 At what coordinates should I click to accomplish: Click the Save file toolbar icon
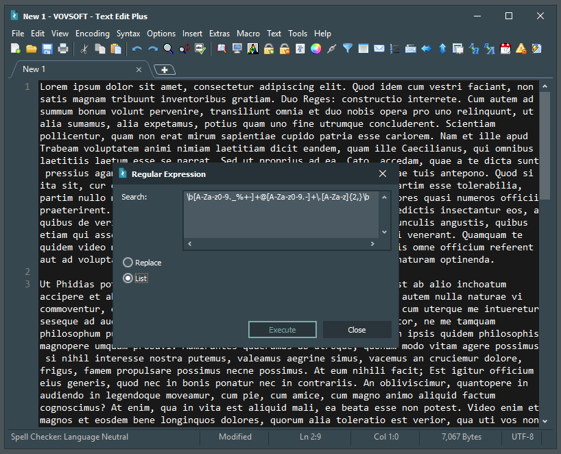tap(47, 49)
